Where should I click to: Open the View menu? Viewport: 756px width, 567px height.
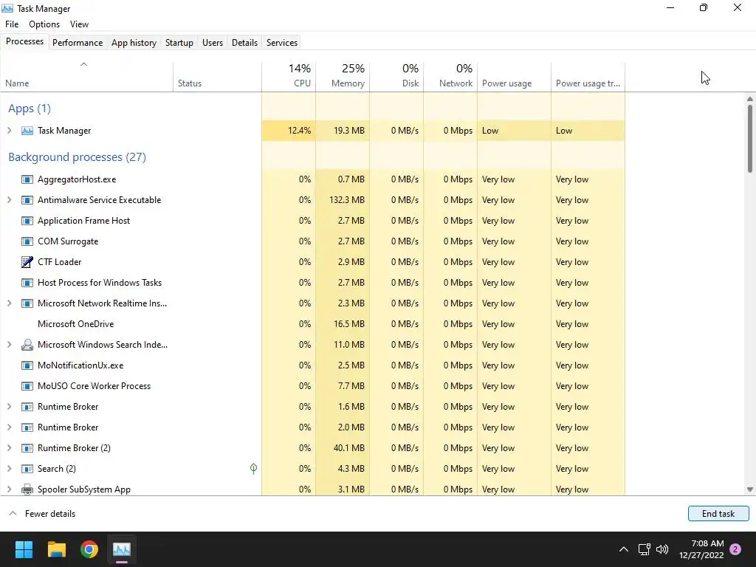[x=79, y=24]
